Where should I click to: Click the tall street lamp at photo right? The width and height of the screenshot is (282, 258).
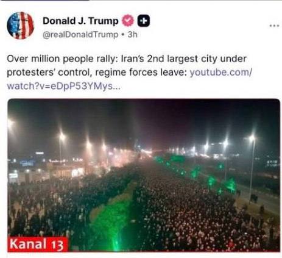pos(252,169)
